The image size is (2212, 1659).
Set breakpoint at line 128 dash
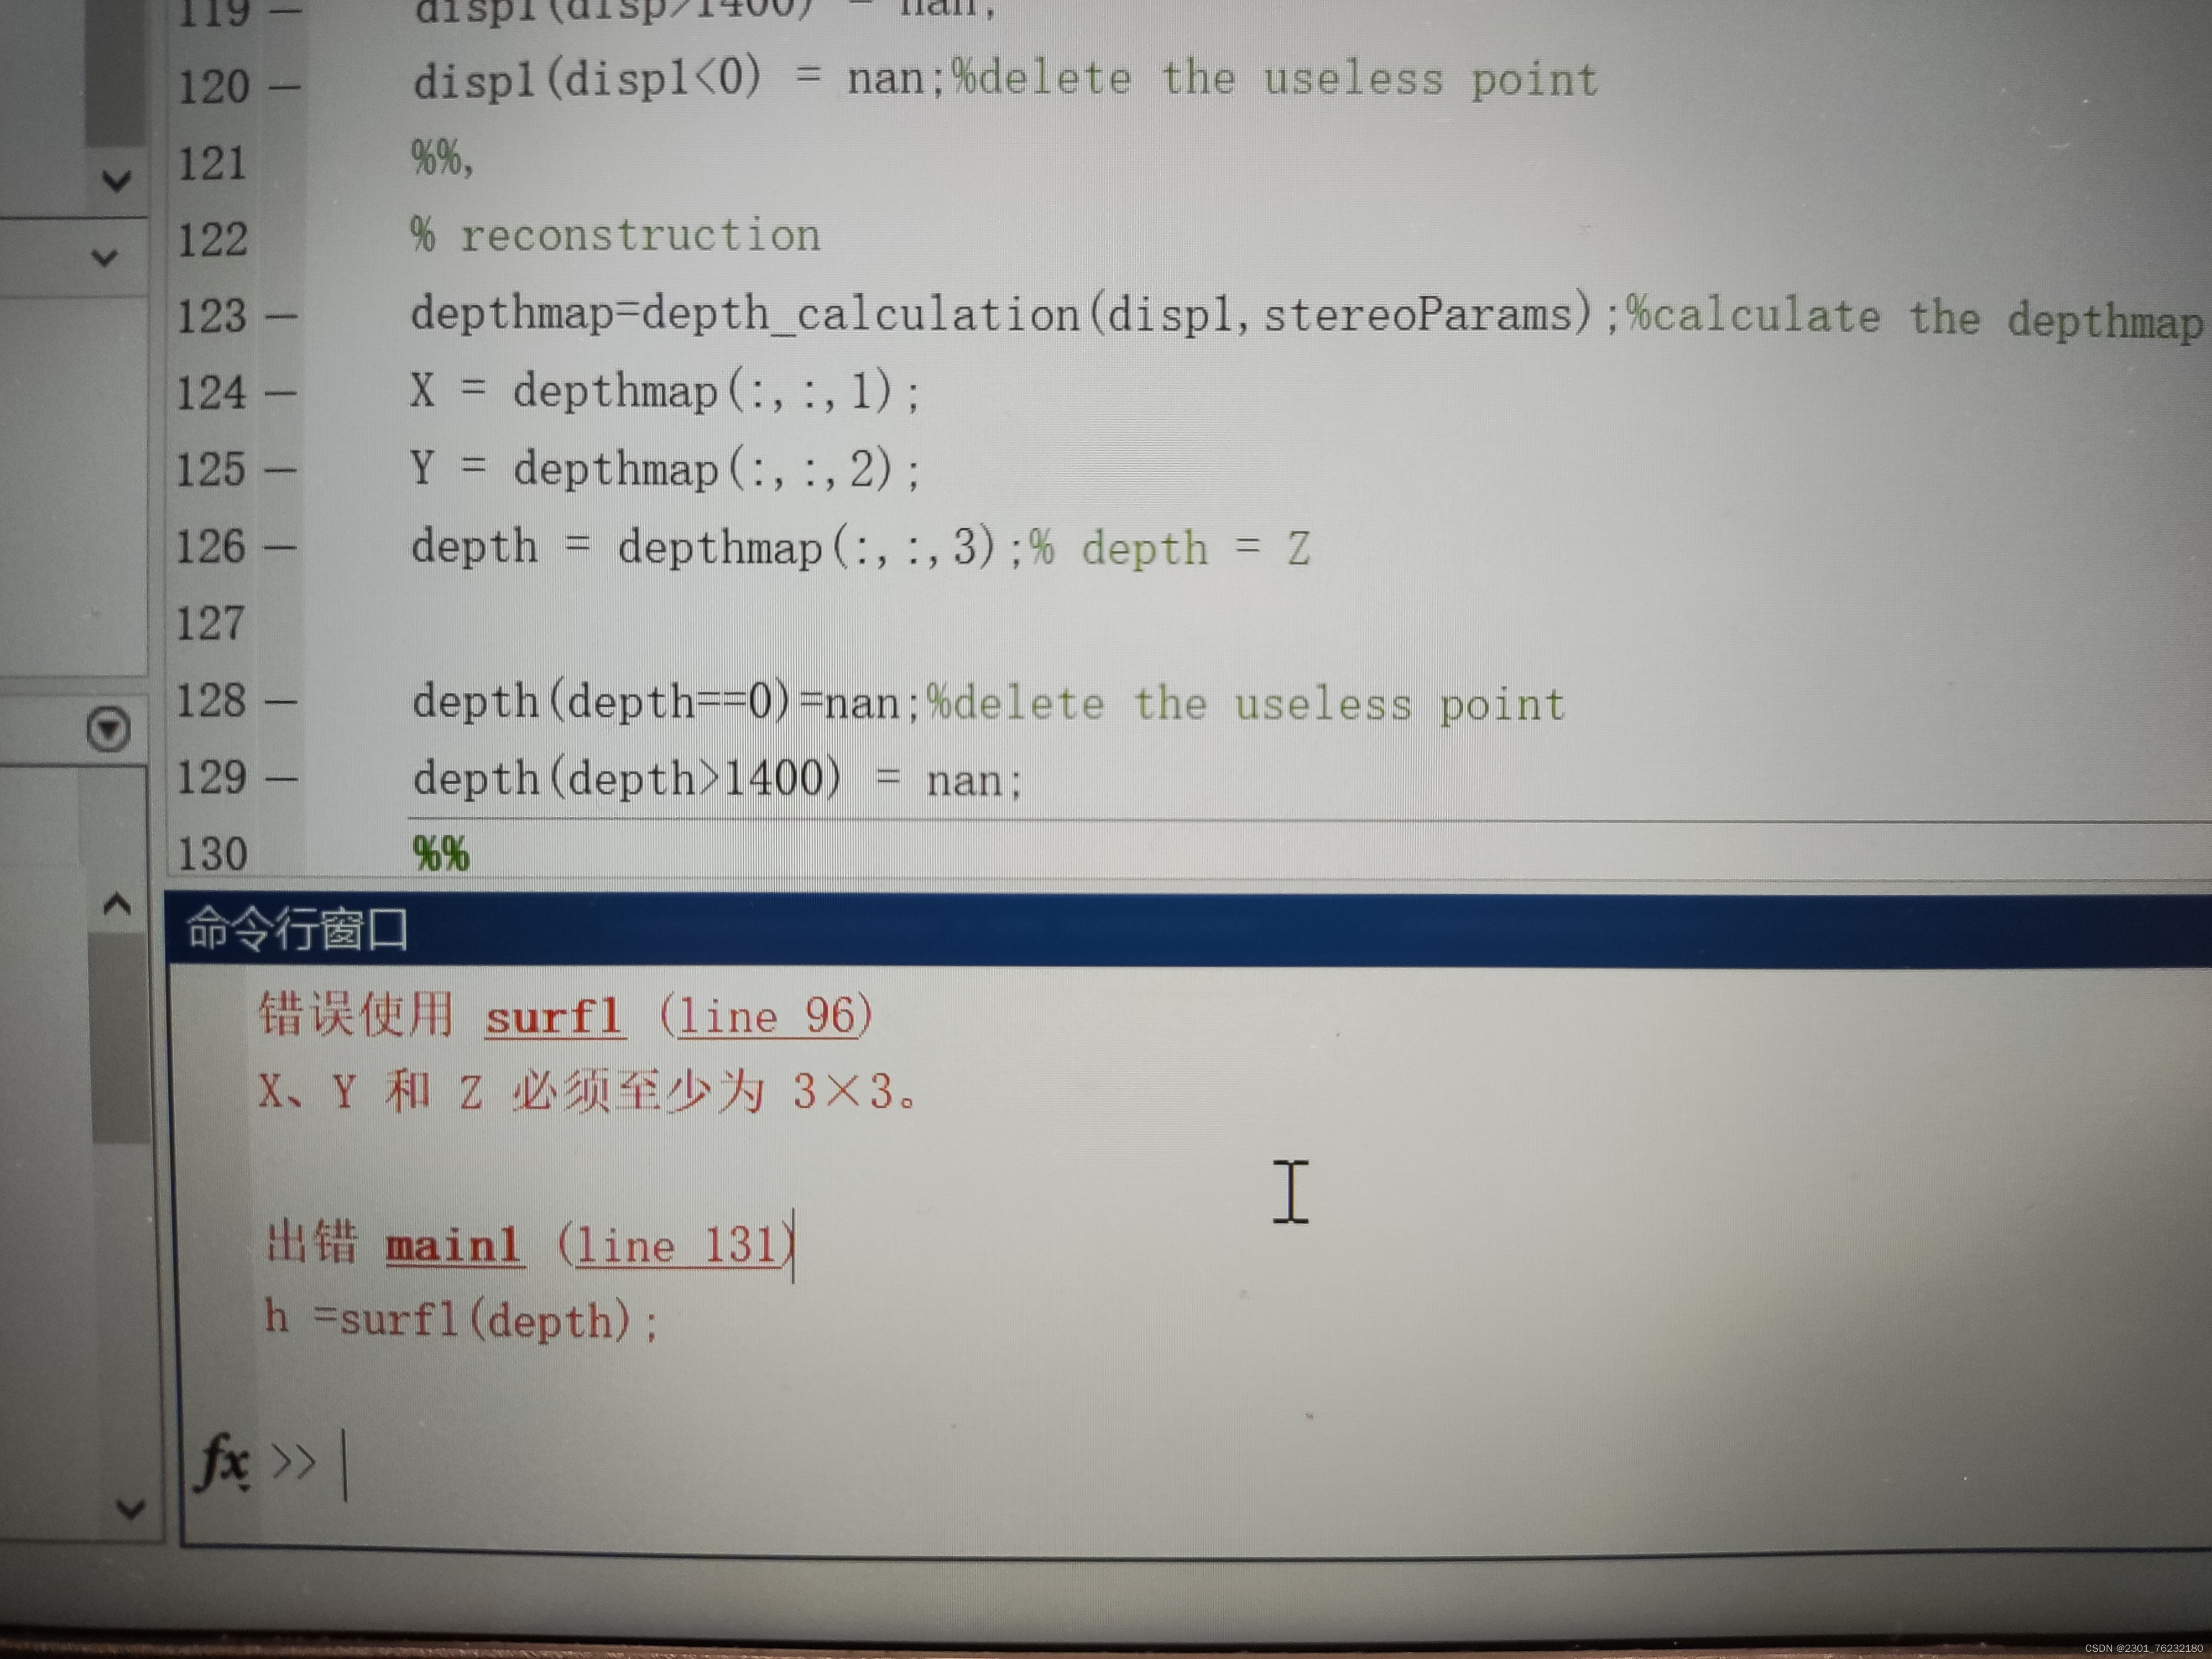(280, 701)
